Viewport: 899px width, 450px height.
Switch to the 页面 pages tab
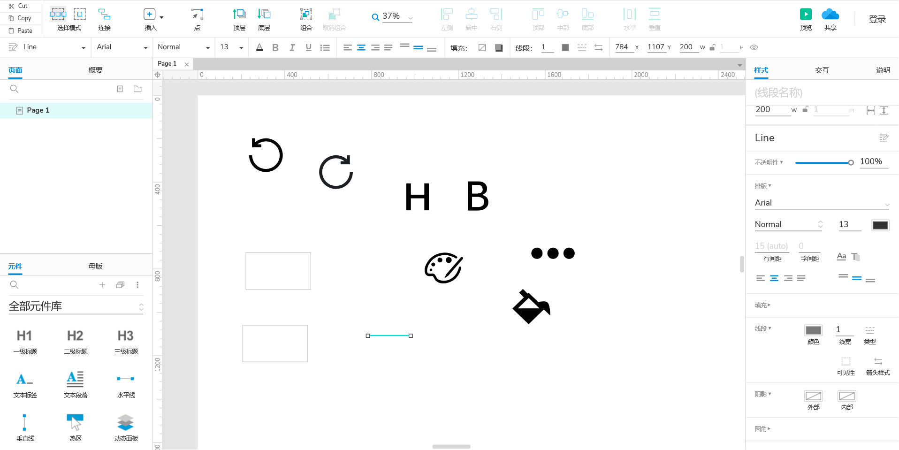(x=15, y=70)
